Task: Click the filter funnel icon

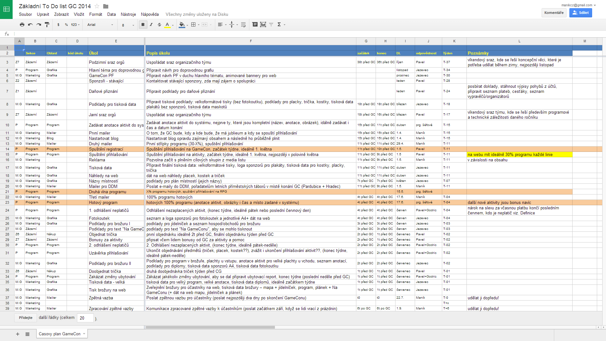Action: (x=271, y=25)
